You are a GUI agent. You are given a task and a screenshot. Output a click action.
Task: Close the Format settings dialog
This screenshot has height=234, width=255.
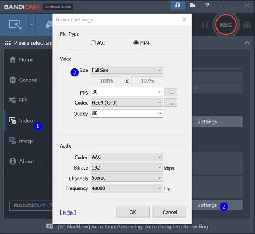(x=185, y=19)
